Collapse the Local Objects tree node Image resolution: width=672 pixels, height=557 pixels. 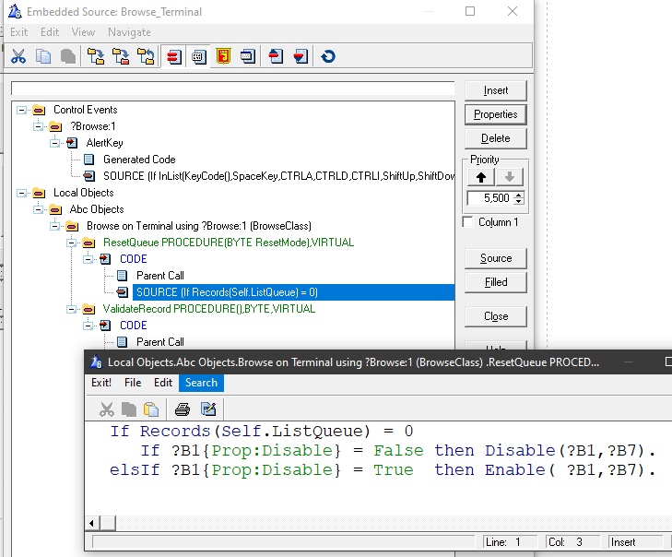click(x=21, y=193)
